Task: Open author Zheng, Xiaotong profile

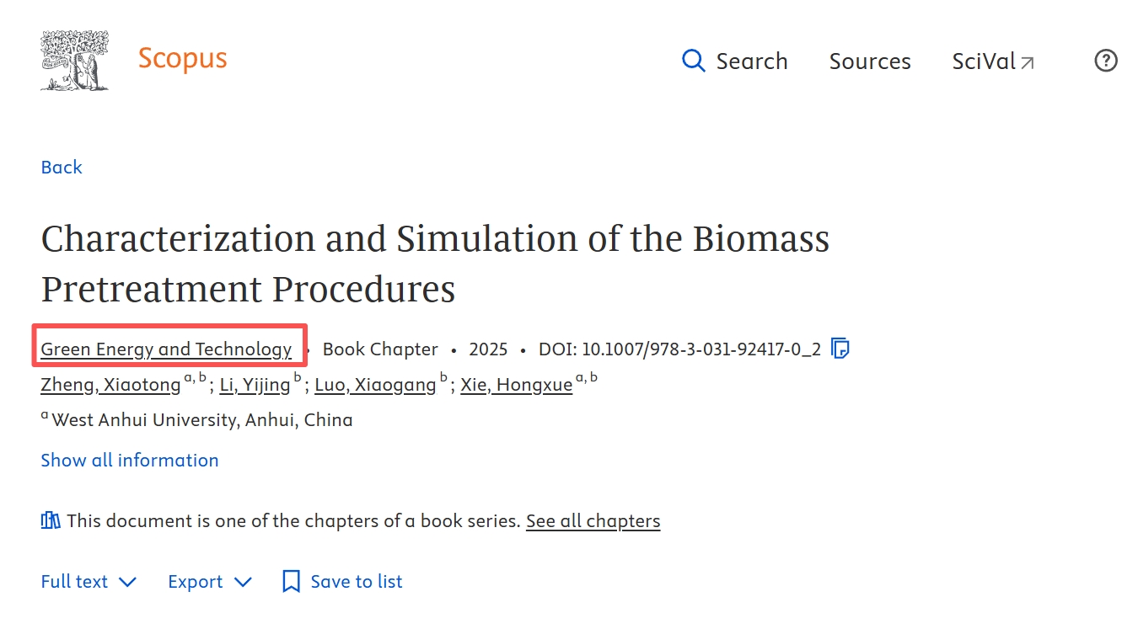Action: pos(110,385)
